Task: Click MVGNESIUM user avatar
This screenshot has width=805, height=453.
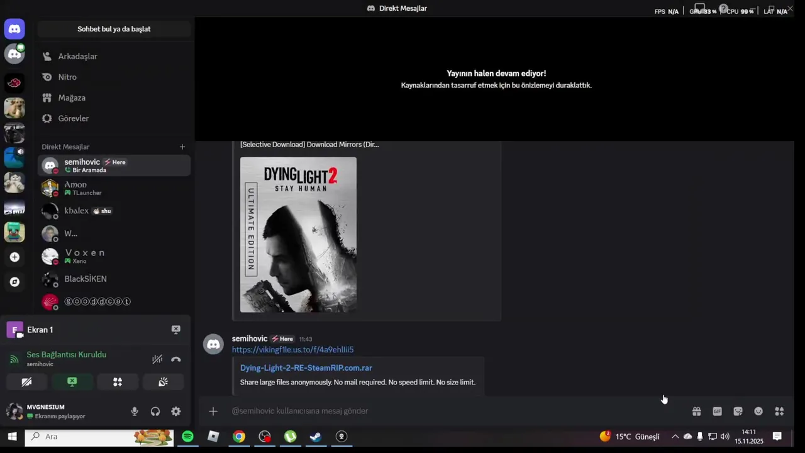Action: coord(14,411)
